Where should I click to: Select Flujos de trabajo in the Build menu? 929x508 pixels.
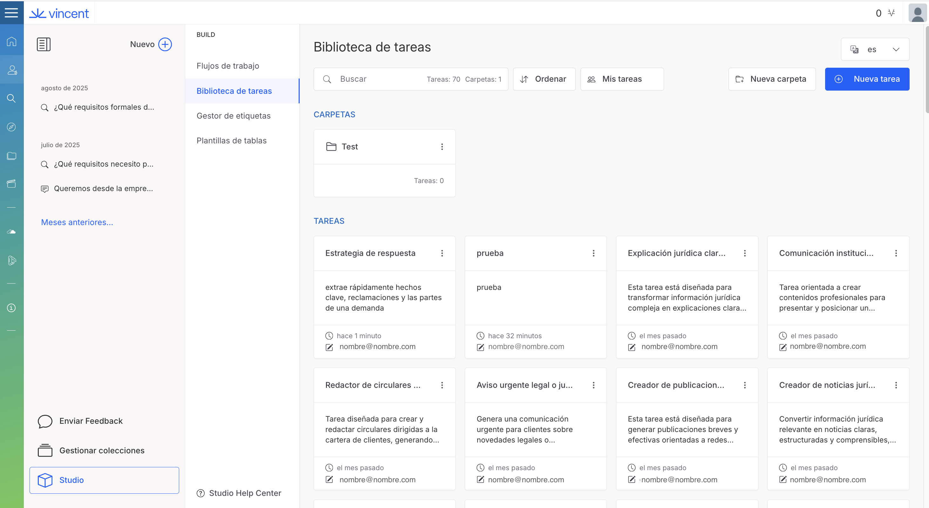coord(227,66)
